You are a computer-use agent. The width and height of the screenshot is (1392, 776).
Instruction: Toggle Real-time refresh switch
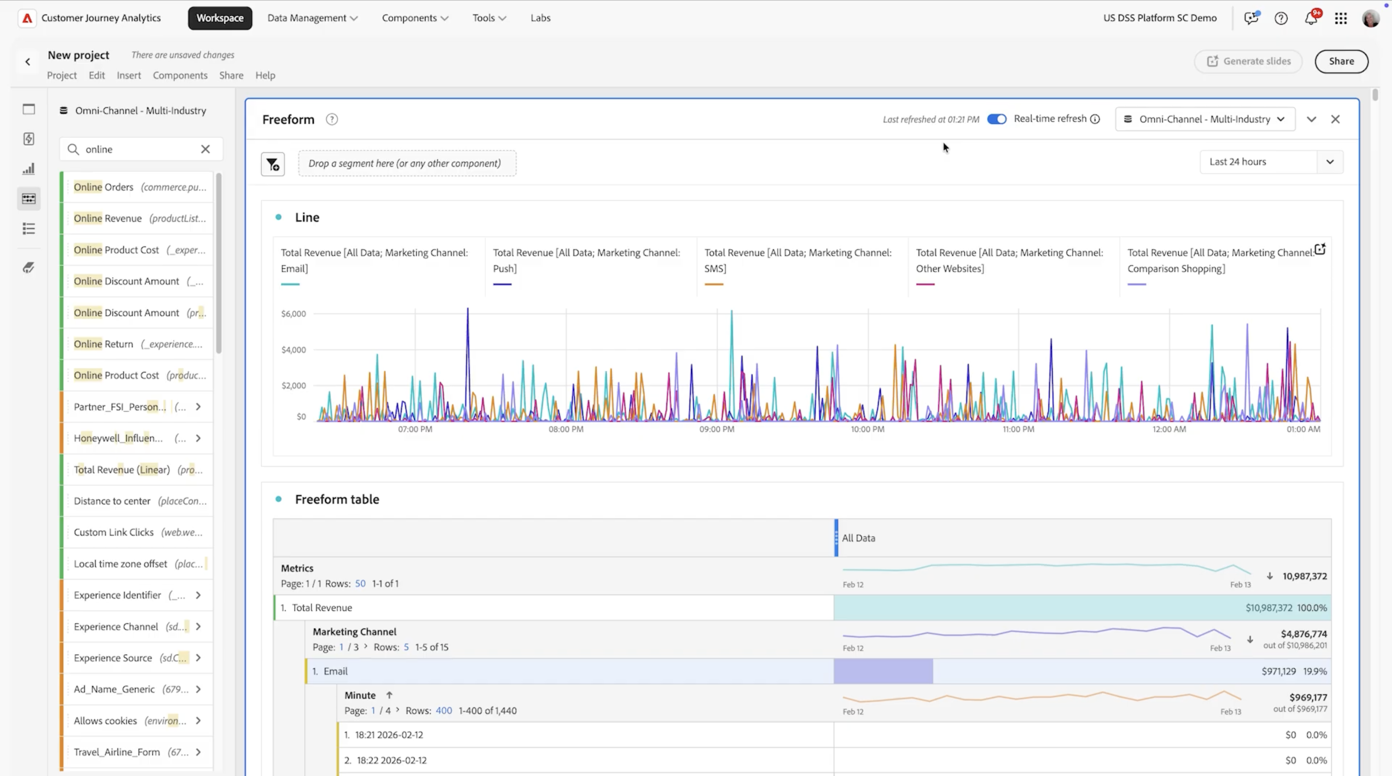[997, 119]
